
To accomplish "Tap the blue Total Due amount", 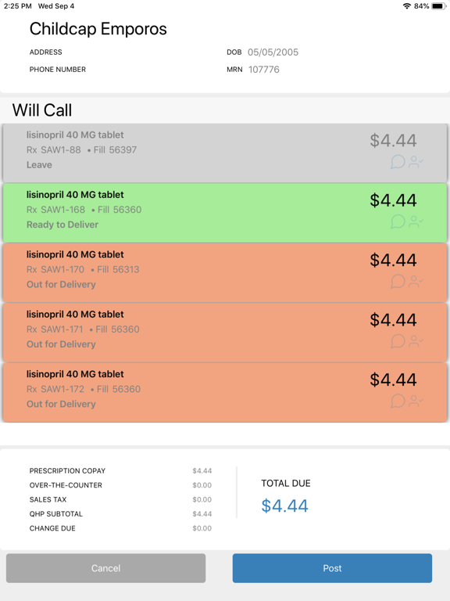I will coord(284,506).
